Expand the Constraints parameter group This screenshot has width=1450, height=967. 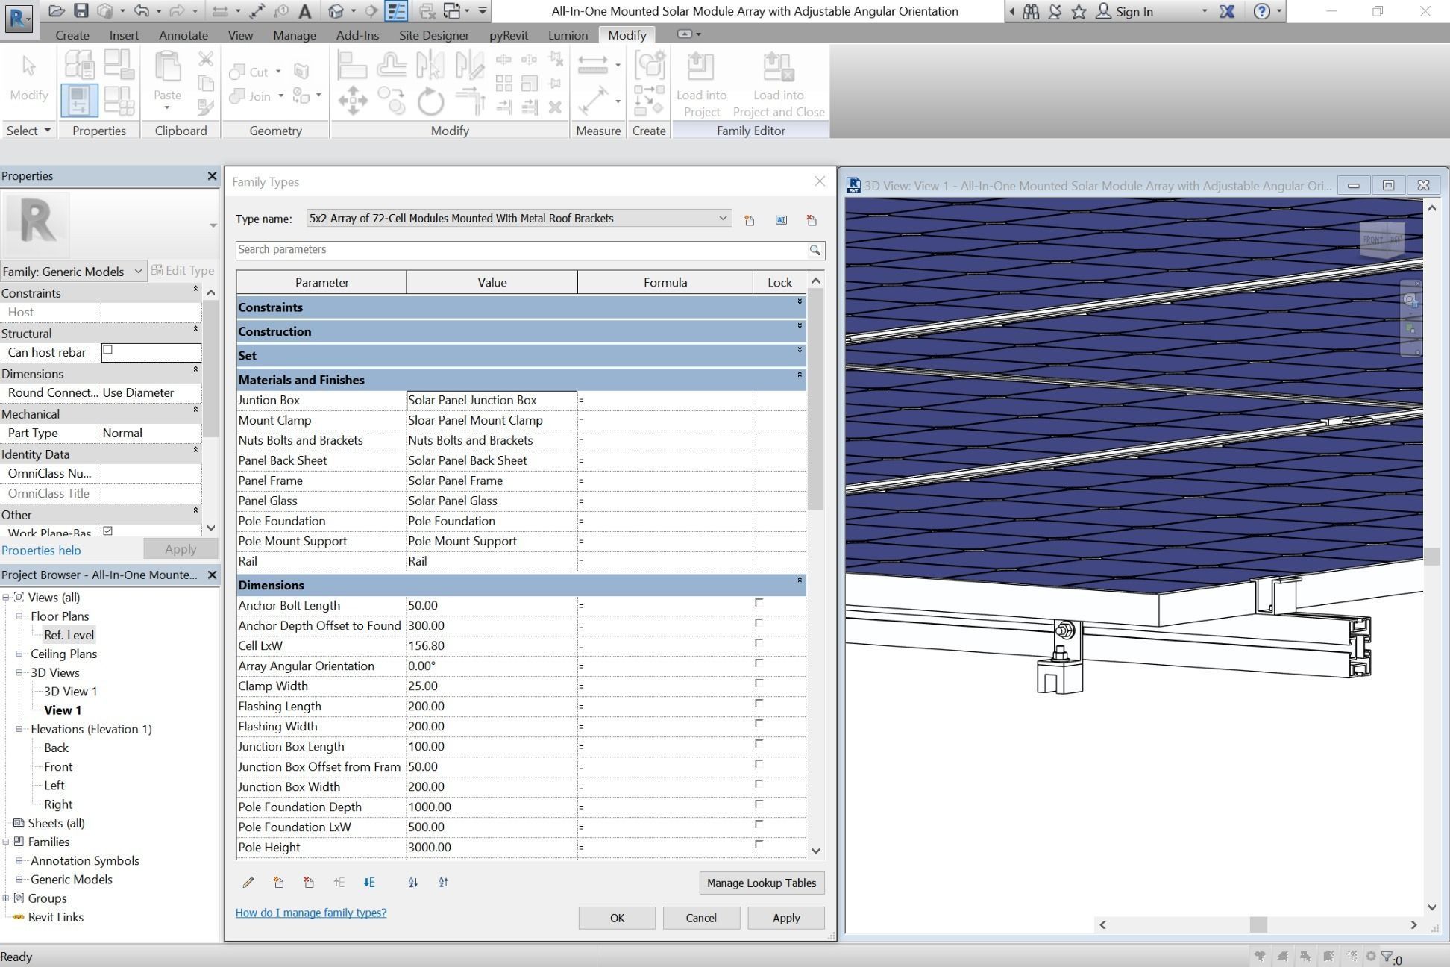[x=800, y=302]
